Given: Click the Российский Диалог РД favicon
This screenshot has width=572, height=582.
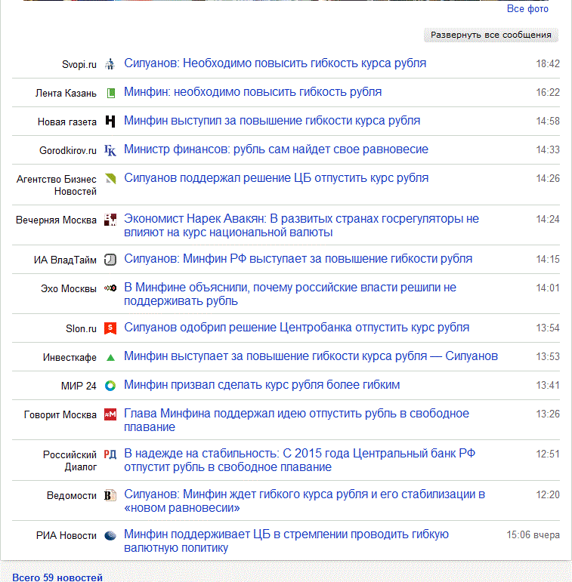Looking at the screenshot, I should 110,454.
